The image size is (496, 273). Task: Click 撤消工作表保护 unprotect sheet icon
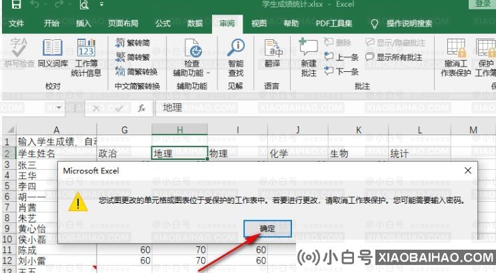click(456, 58)
